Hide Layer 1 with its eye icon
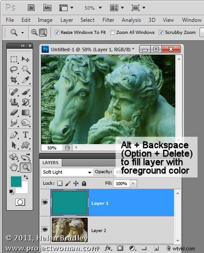The height and width of the screenshot is (253, 204). click(45, 202)
